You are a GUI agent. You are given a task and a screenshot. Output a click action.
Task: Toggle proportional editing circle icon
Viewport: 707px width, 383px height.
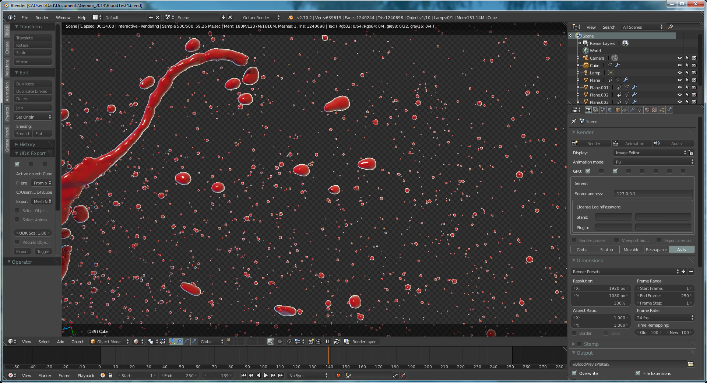pyautogui.click(x=280, y=341)
